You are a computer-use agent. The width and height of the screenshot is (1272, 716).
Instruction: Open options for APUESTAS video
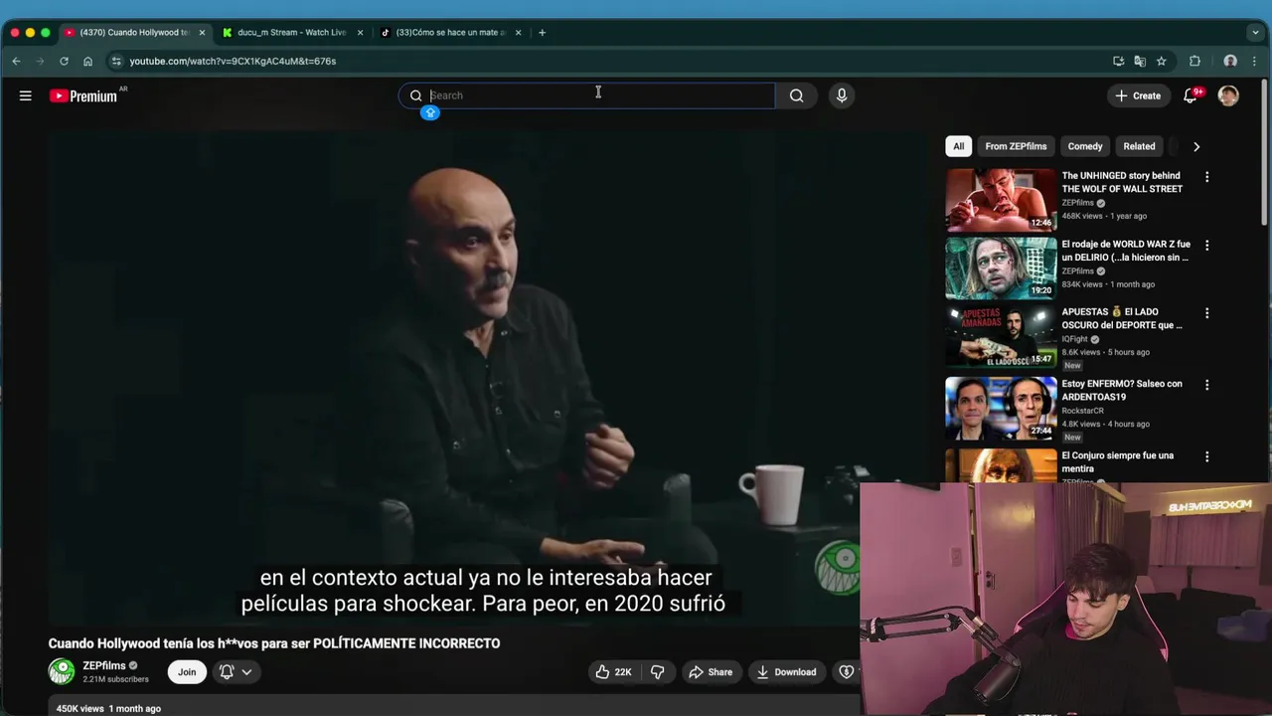tap(1207, 313)
